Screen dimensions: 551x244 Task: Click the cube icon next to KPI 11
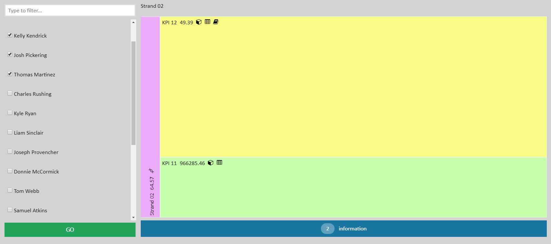click(x=211, y=163)
